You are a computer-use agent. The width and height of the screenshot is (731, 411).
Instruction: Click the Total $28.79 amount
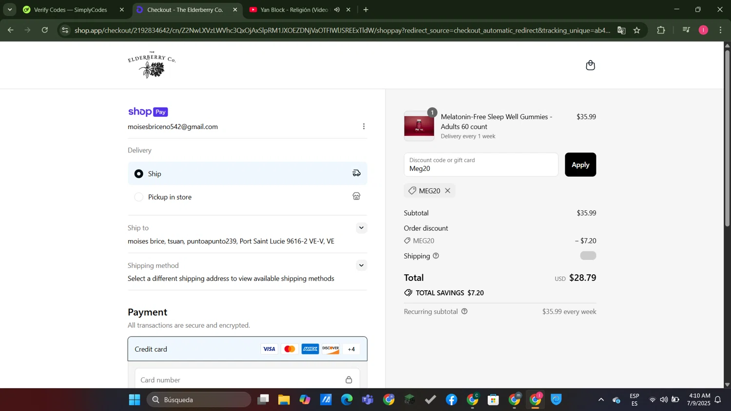coord(582,278)
